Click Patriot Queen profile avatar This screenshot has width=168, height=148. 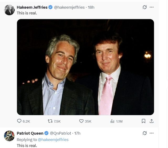coord(9,136)
